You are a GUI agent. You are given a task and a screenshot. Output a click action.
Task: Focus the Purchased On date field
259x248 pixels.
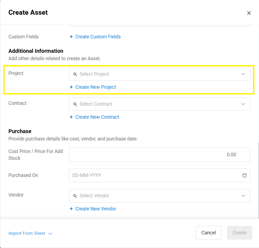click(x=160, y=175)
